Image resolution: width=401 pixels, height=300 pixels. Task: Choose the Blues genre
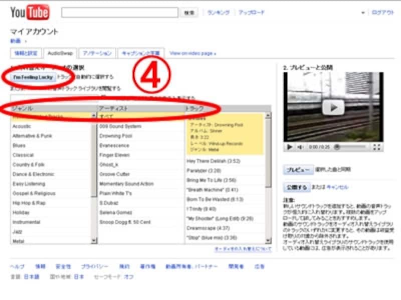(x=19, y=145)
